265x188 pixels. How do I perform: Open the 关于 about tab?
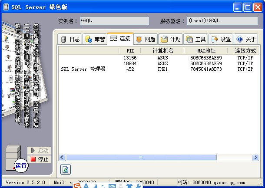(245, 39)
